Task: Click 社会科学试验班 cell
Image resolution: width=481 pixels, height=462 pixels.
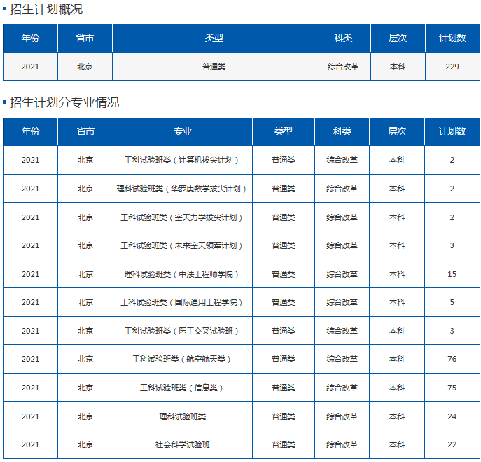Action: (x=183, y=444)
